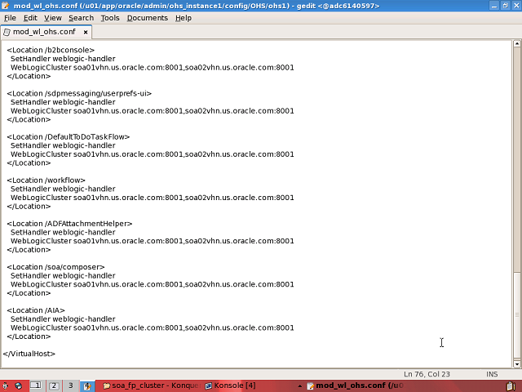Click the document icon on mod_wl_ohs.conf tab
Image resolution: width=522 pixels, height=392 pixels.
[x=7, y=33]
